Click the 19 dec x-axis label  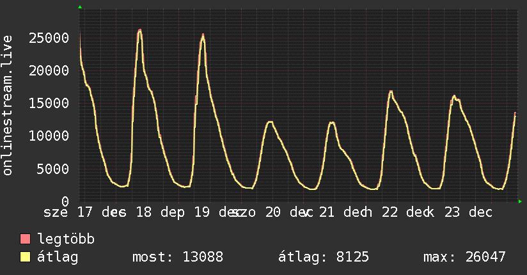[219, 212]
